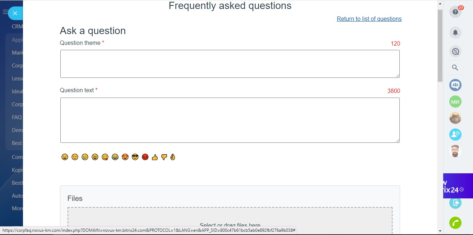Close the slider with the X button
The height and width of the screenshot is (235, 473).
(15, 13)
